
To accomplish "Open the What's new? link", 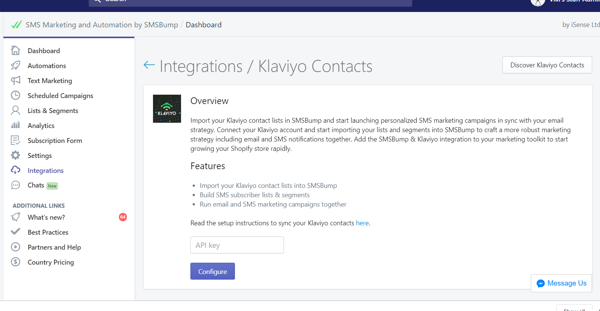I will pos(46,217).
